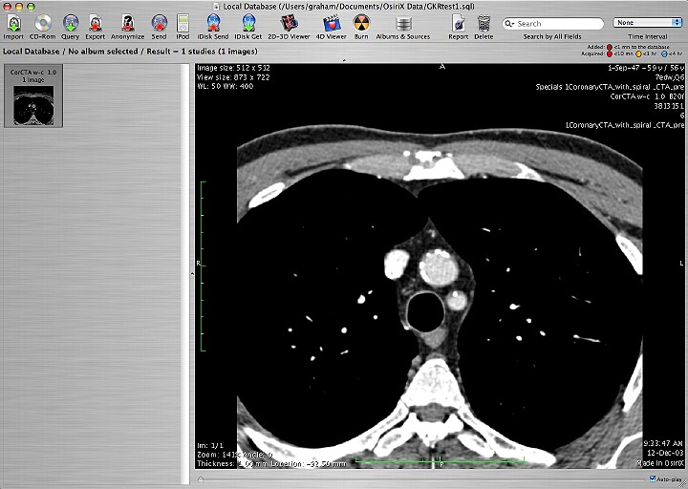The width and height of the screenshot is (688, 489).
Task: Toggle the Auto-play checkbox
Action: tap(653, 478)
